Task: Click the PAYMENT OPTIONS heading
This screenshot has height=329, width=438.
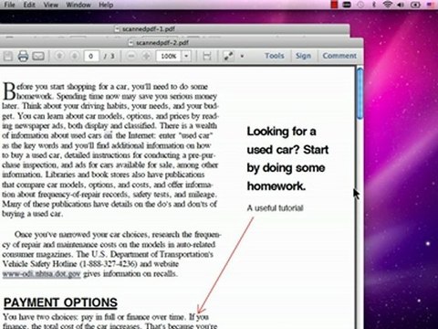Action: (x=60, y=302)
